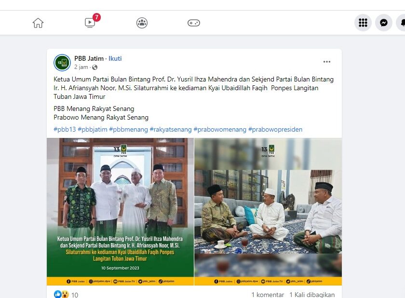Click the PBB Jatim profile picture
This screenshot has height=298, width=405.
(62, 63)
